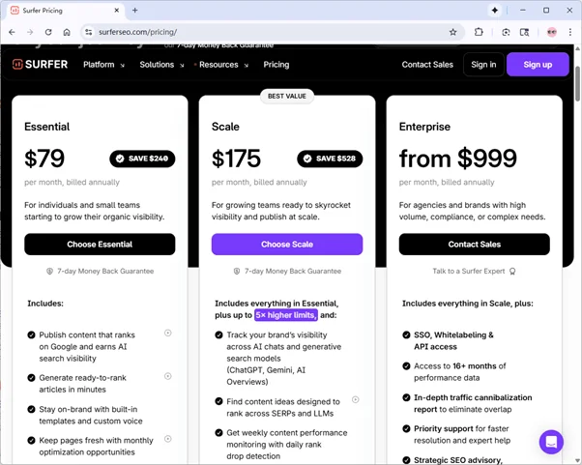Open the chat support widget
This screenshot has width=582, height=465.
[551, 442]
